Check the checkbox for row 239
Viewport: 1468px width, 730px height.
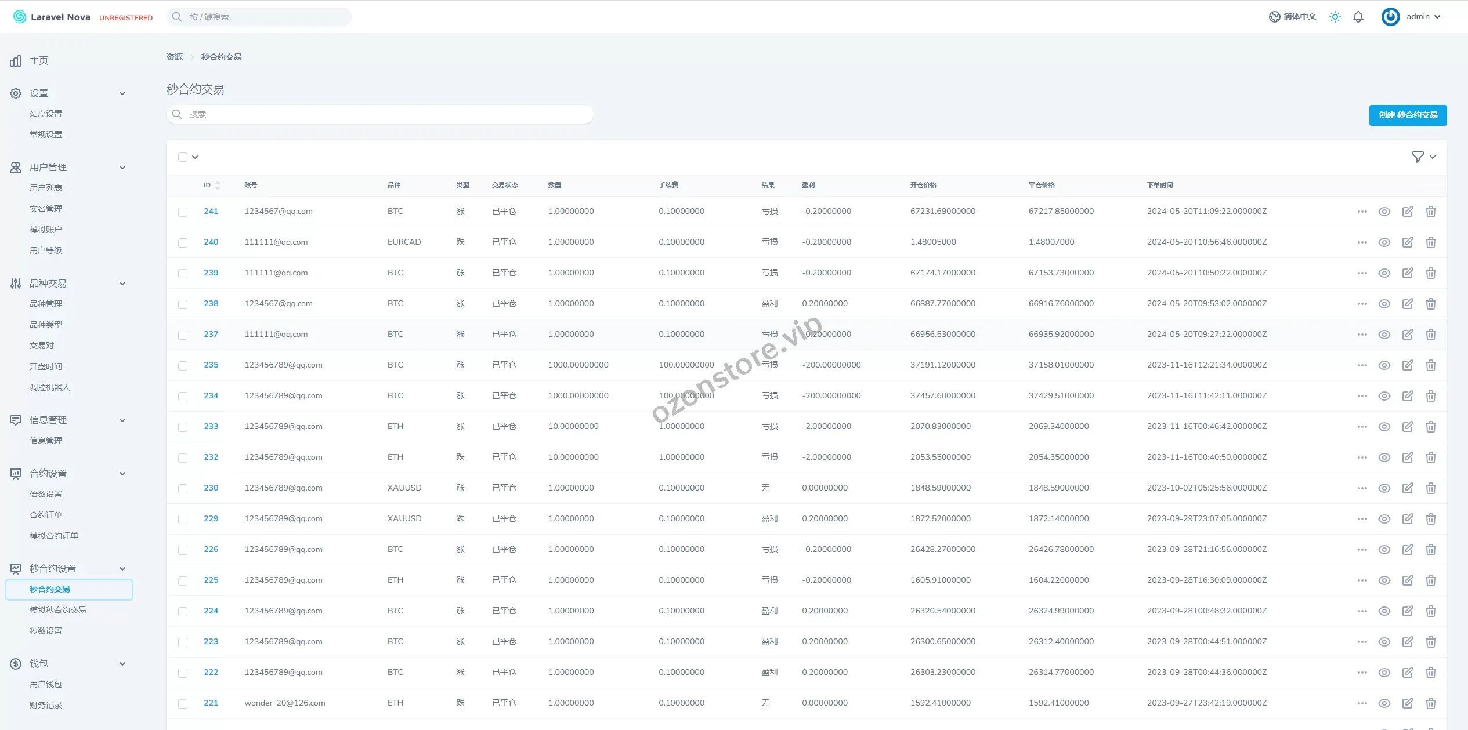[183, 273]
